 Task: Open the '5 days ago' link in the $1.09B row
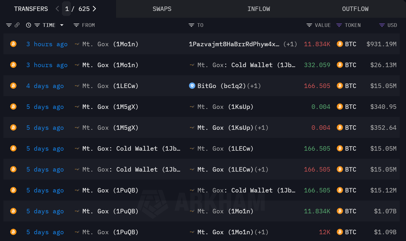coord(45,232)
